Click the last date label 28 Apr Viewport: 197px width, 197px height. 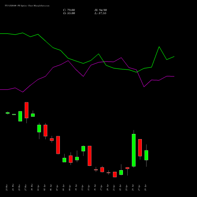point(145,188)
